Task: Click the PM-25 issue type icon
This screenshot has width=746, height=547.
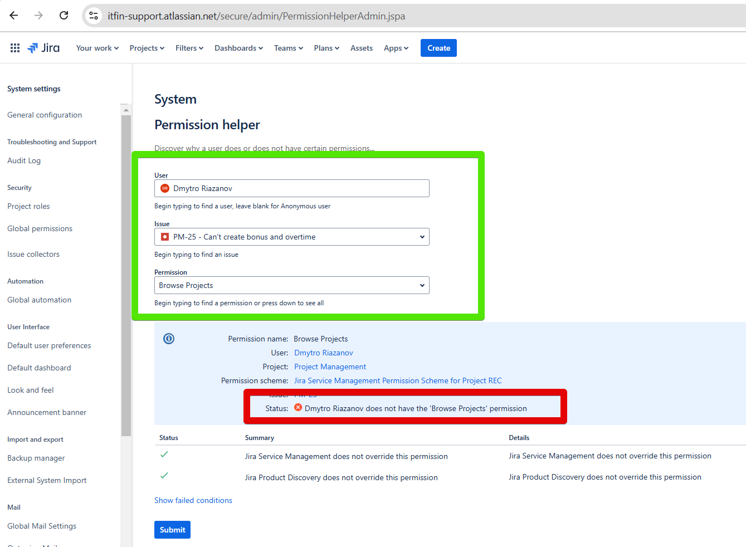Action: [x=165, y=237]
